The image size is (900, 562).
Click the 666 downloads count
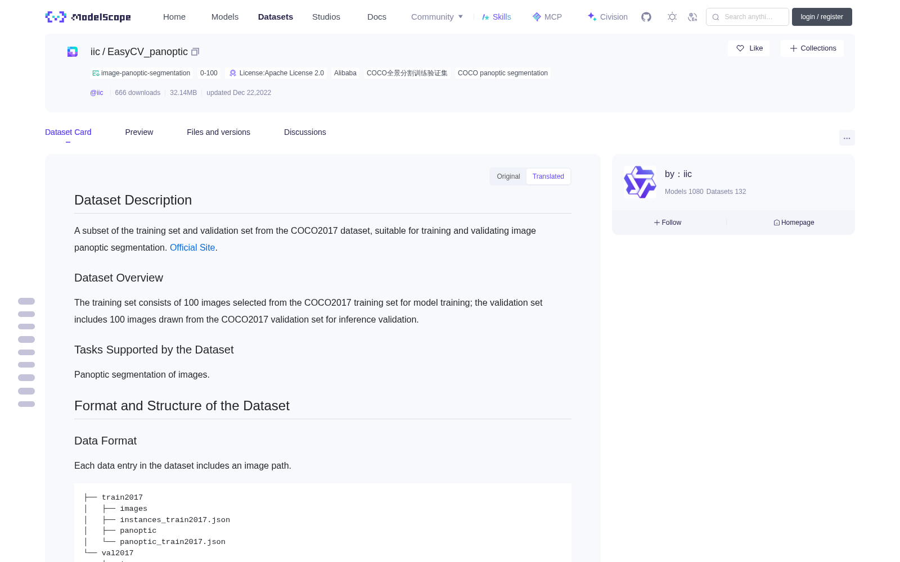[x=138, y=93]
